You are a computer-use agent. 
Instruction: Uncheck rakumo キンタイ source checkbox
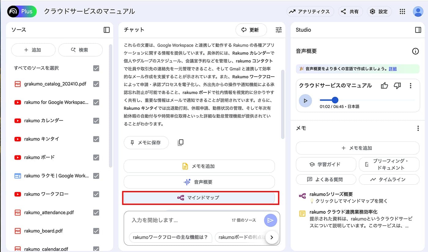[96, 139]
